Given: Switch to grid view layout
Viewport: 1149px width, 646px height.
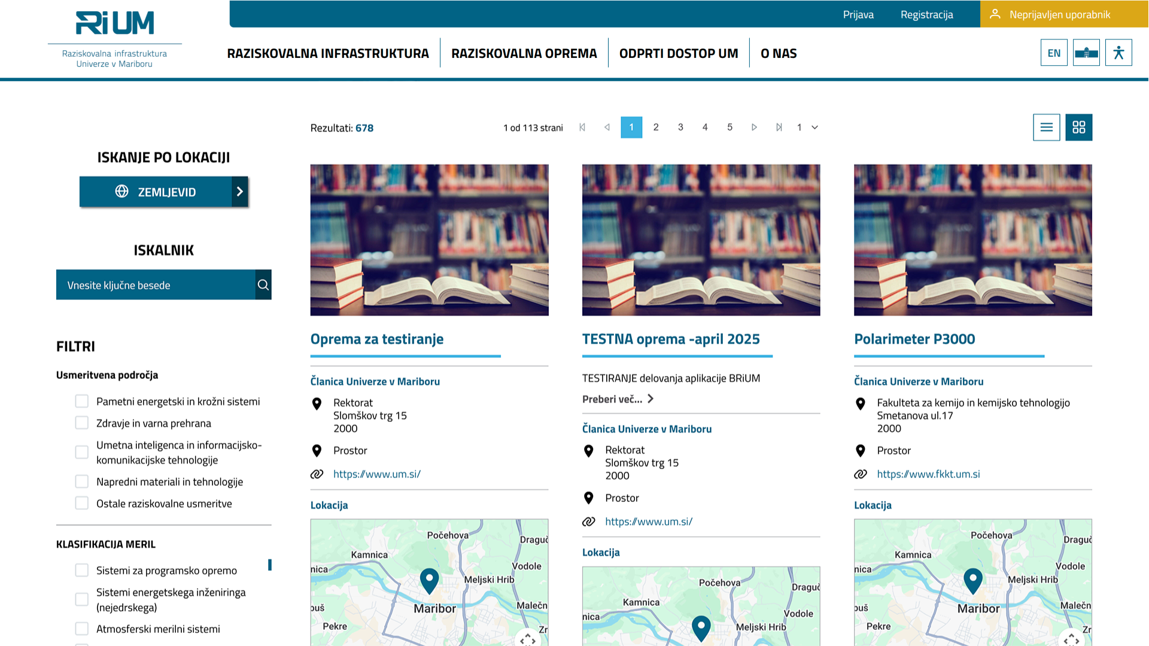Looking at the screenshot, I should pos(1078,127).
